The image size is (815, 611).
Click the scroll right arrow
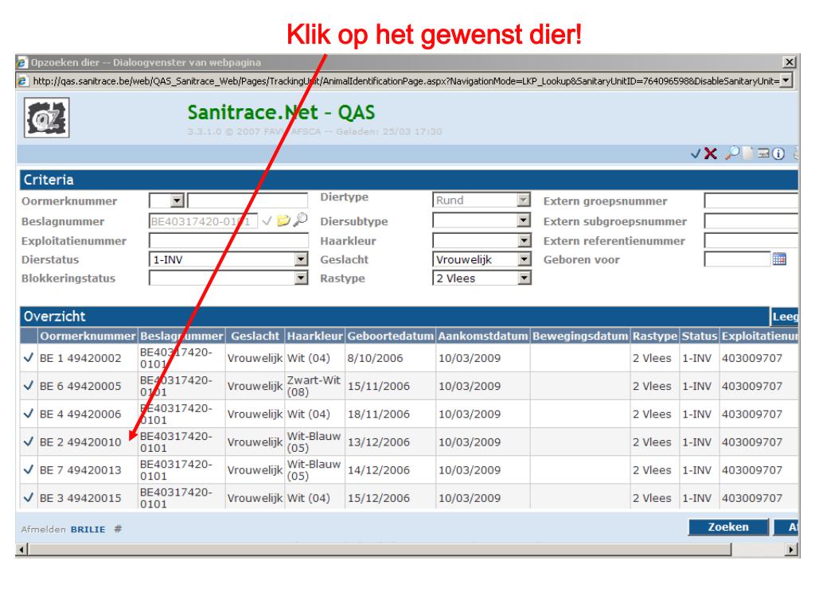[791, 549]
